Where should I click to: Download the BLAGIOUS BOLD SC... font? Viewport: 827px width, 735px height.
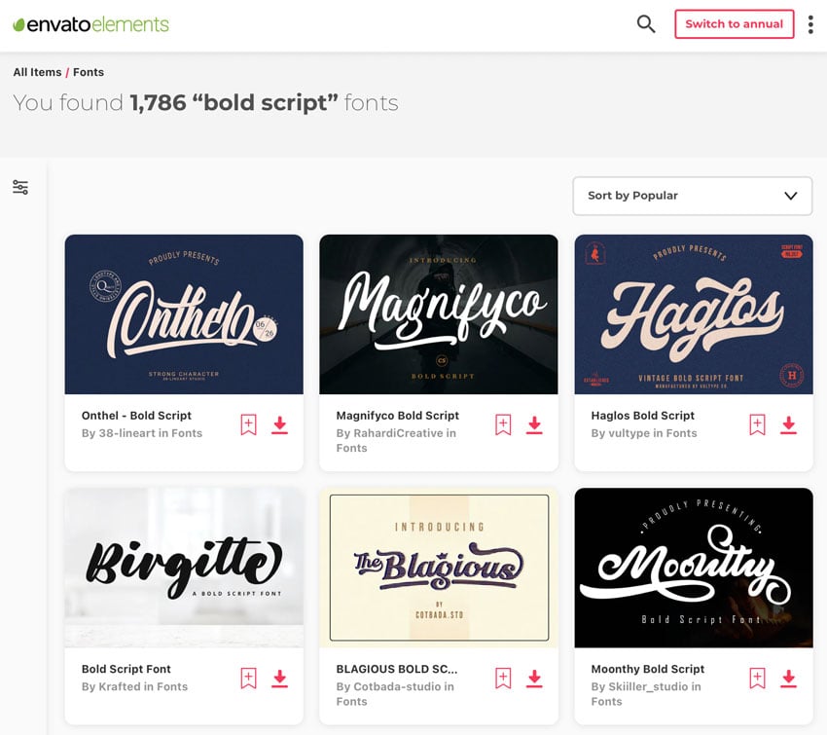click(x=534, y=679)
